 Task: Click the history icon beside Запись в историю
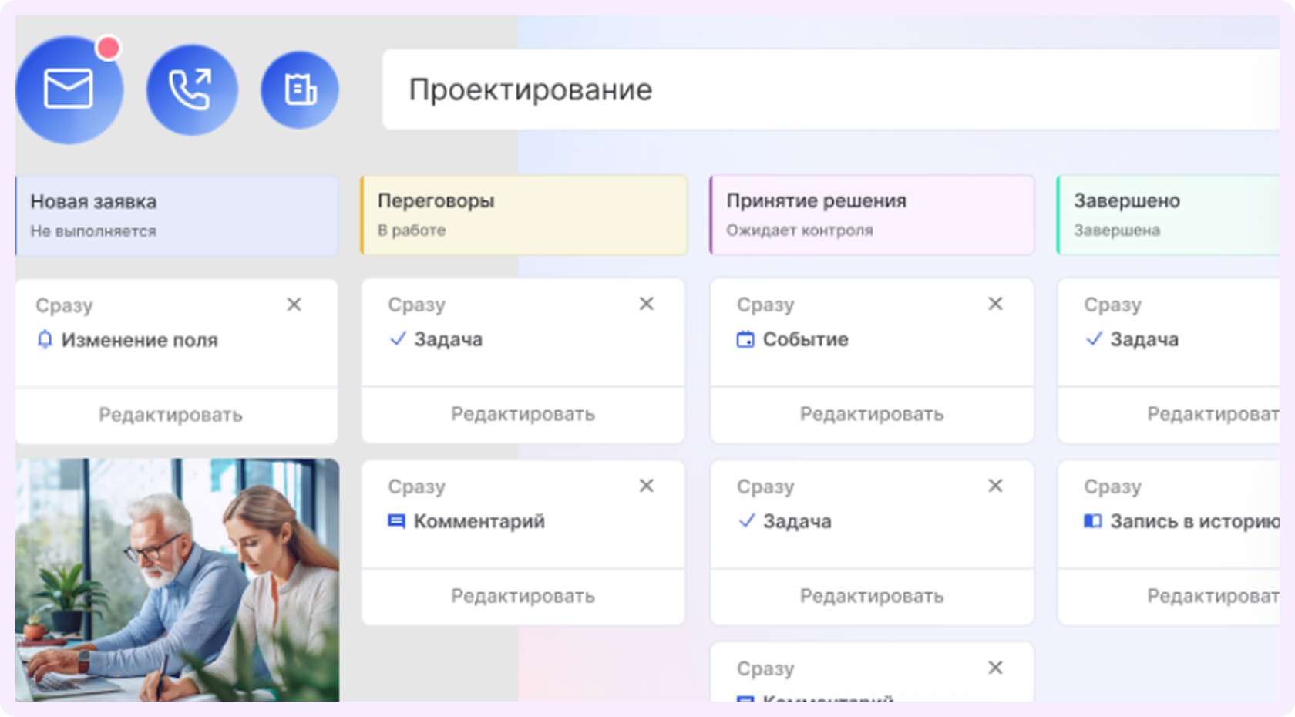(1092, 521)
